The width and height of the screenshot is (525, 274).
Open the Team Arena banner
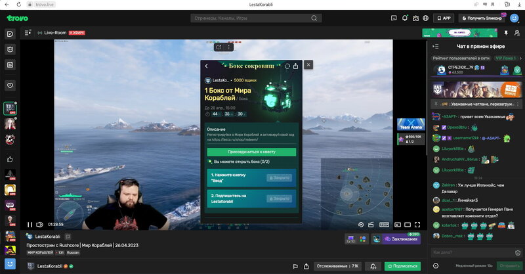pyautogui.click(x=409, y=125)
